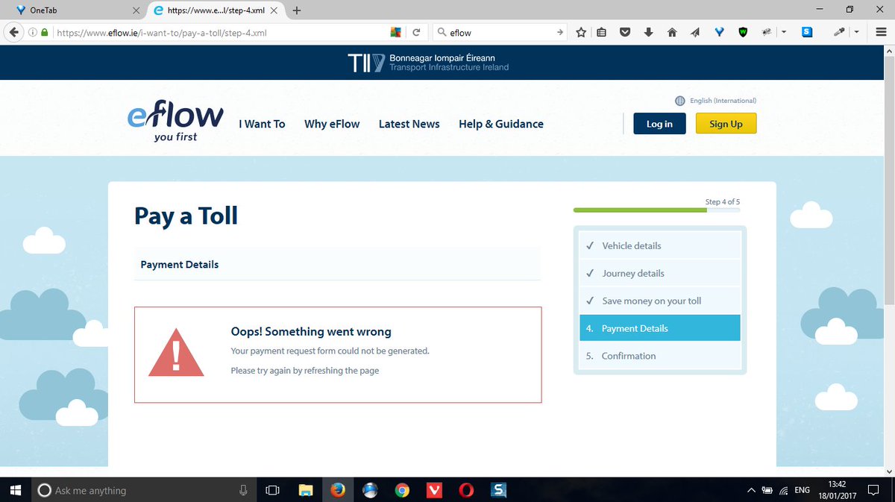This screenshot has height=502, width=895.
Task: Reload the page using the refresh icon
Action: click(416, 33)
